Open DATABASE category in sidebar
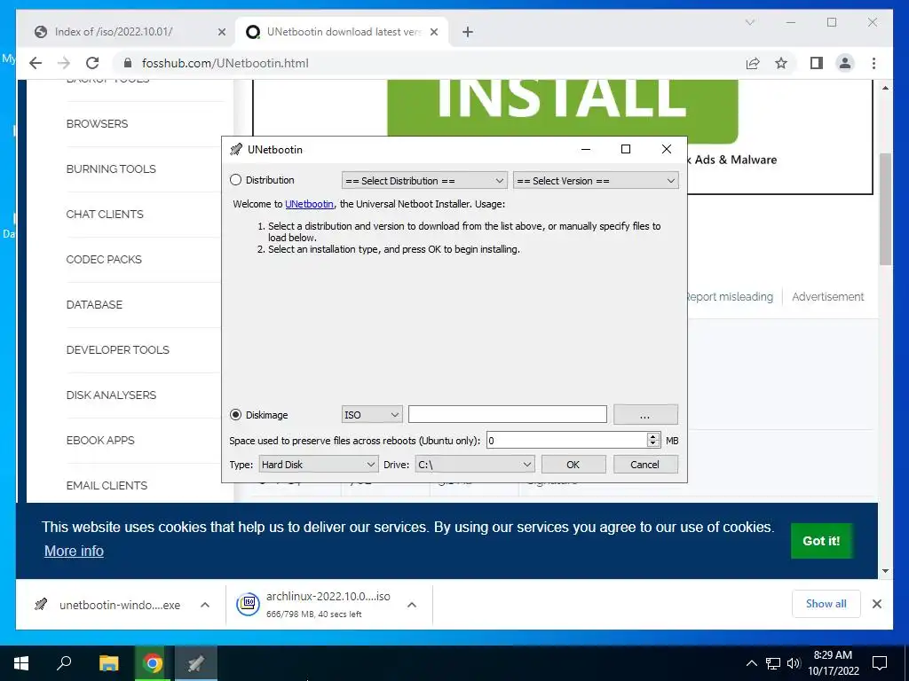Image resolution: width=909 pixels, height=681 pixels. pyautogui.click(x=94, y=305)
